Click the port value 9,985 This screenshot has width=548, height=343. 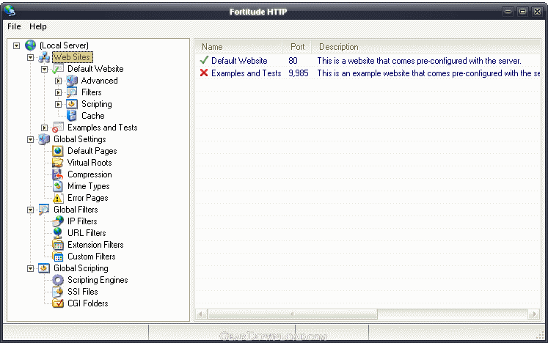[299, 73]
